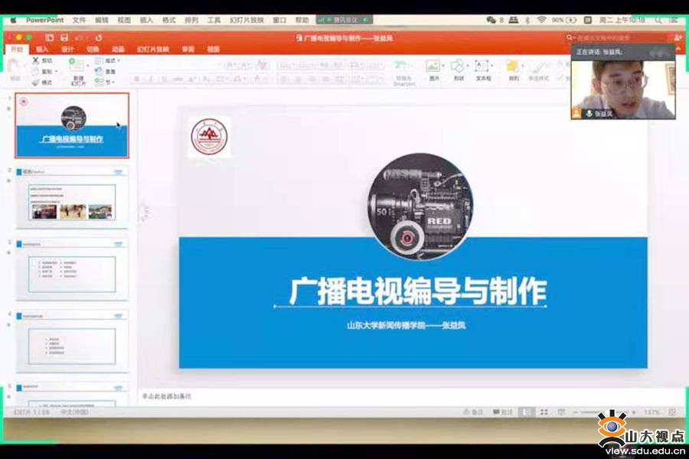The height and width of the screenshot is (459, 689).
Task: Select slide 2 thumbnail with three photos
Action: (72, 197)
